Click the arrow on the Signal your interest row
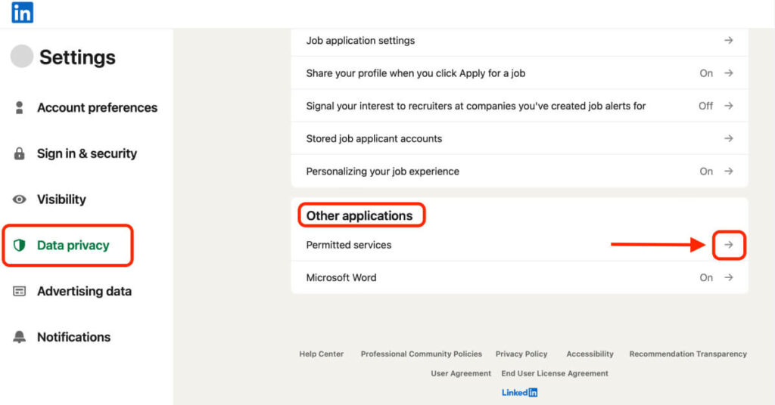 coord(729,106)
